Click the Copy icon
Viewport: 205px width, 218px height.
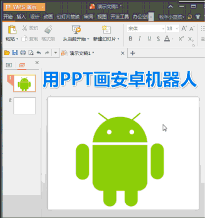pyautogui.click(x=24, y=39)
